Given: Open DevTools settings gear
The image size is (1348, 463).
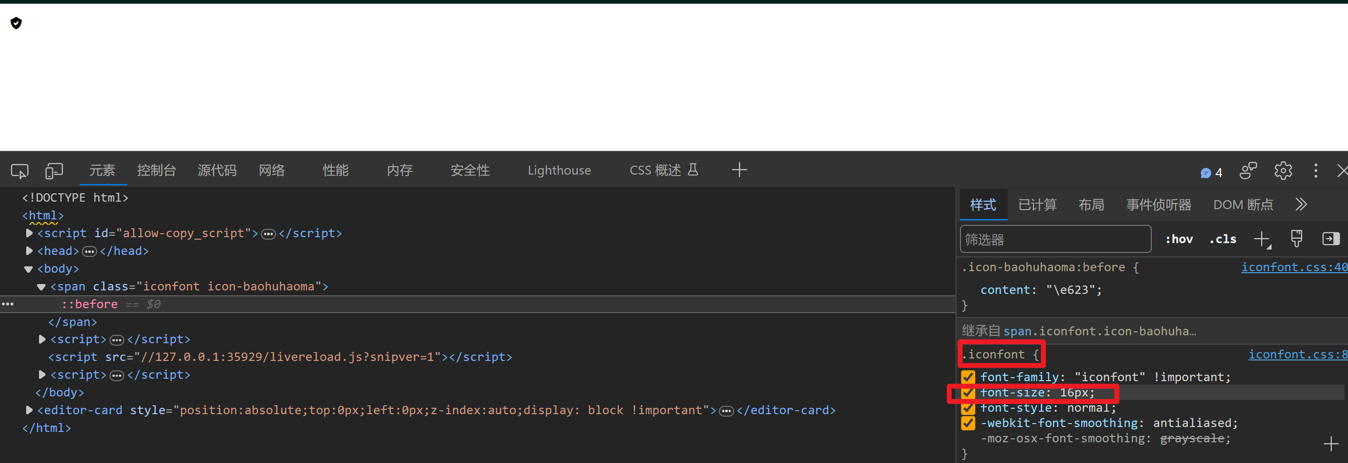Looking at the screenshot, I should pyautogui.click(x=1283, y=171).
